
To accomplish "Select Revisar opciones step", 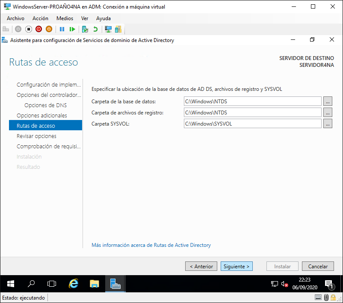I will click(x=36, y=136).
